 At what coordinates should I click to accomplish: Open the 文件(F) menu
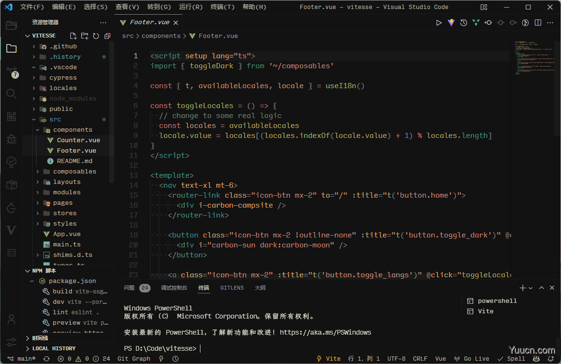coord(32,7)
